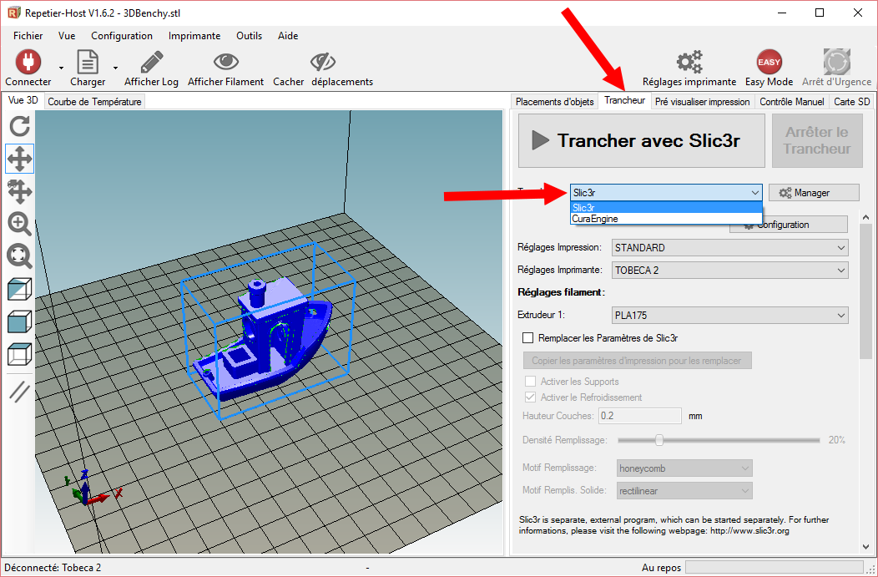Image resolution: width=878 pixels, height=577 pixels.
Task: Click the Afficher Log pencil icon
Action: pos(151,62)
